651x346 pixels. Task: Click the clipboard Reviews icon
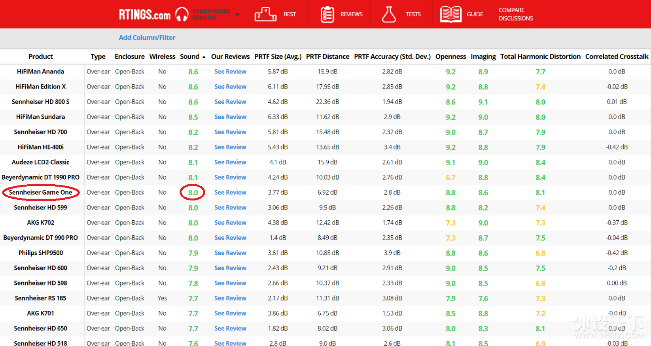click(x=327, y=14)
